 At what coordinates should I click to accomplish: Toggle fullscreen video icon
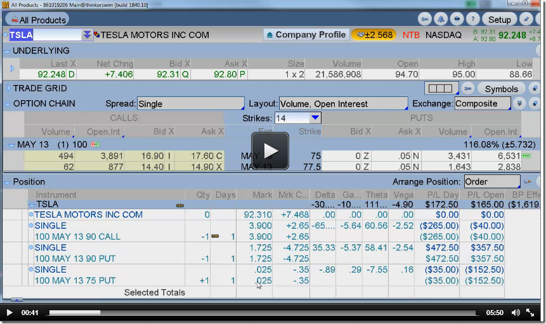pos(530,313)
